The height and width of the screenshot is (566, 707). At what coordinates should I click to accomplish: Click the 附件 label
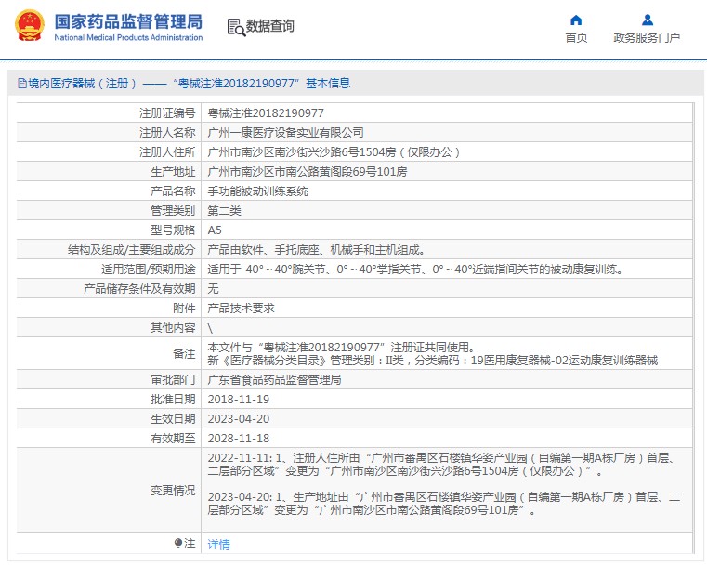[184, 308]
